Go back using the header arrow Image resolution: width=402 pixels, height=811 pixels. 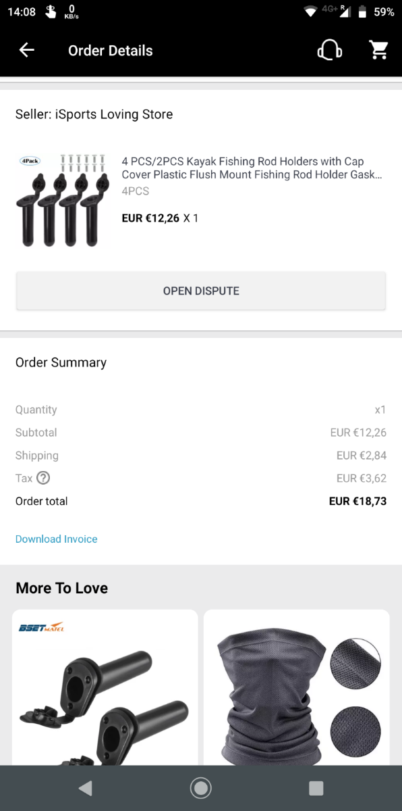26,50
